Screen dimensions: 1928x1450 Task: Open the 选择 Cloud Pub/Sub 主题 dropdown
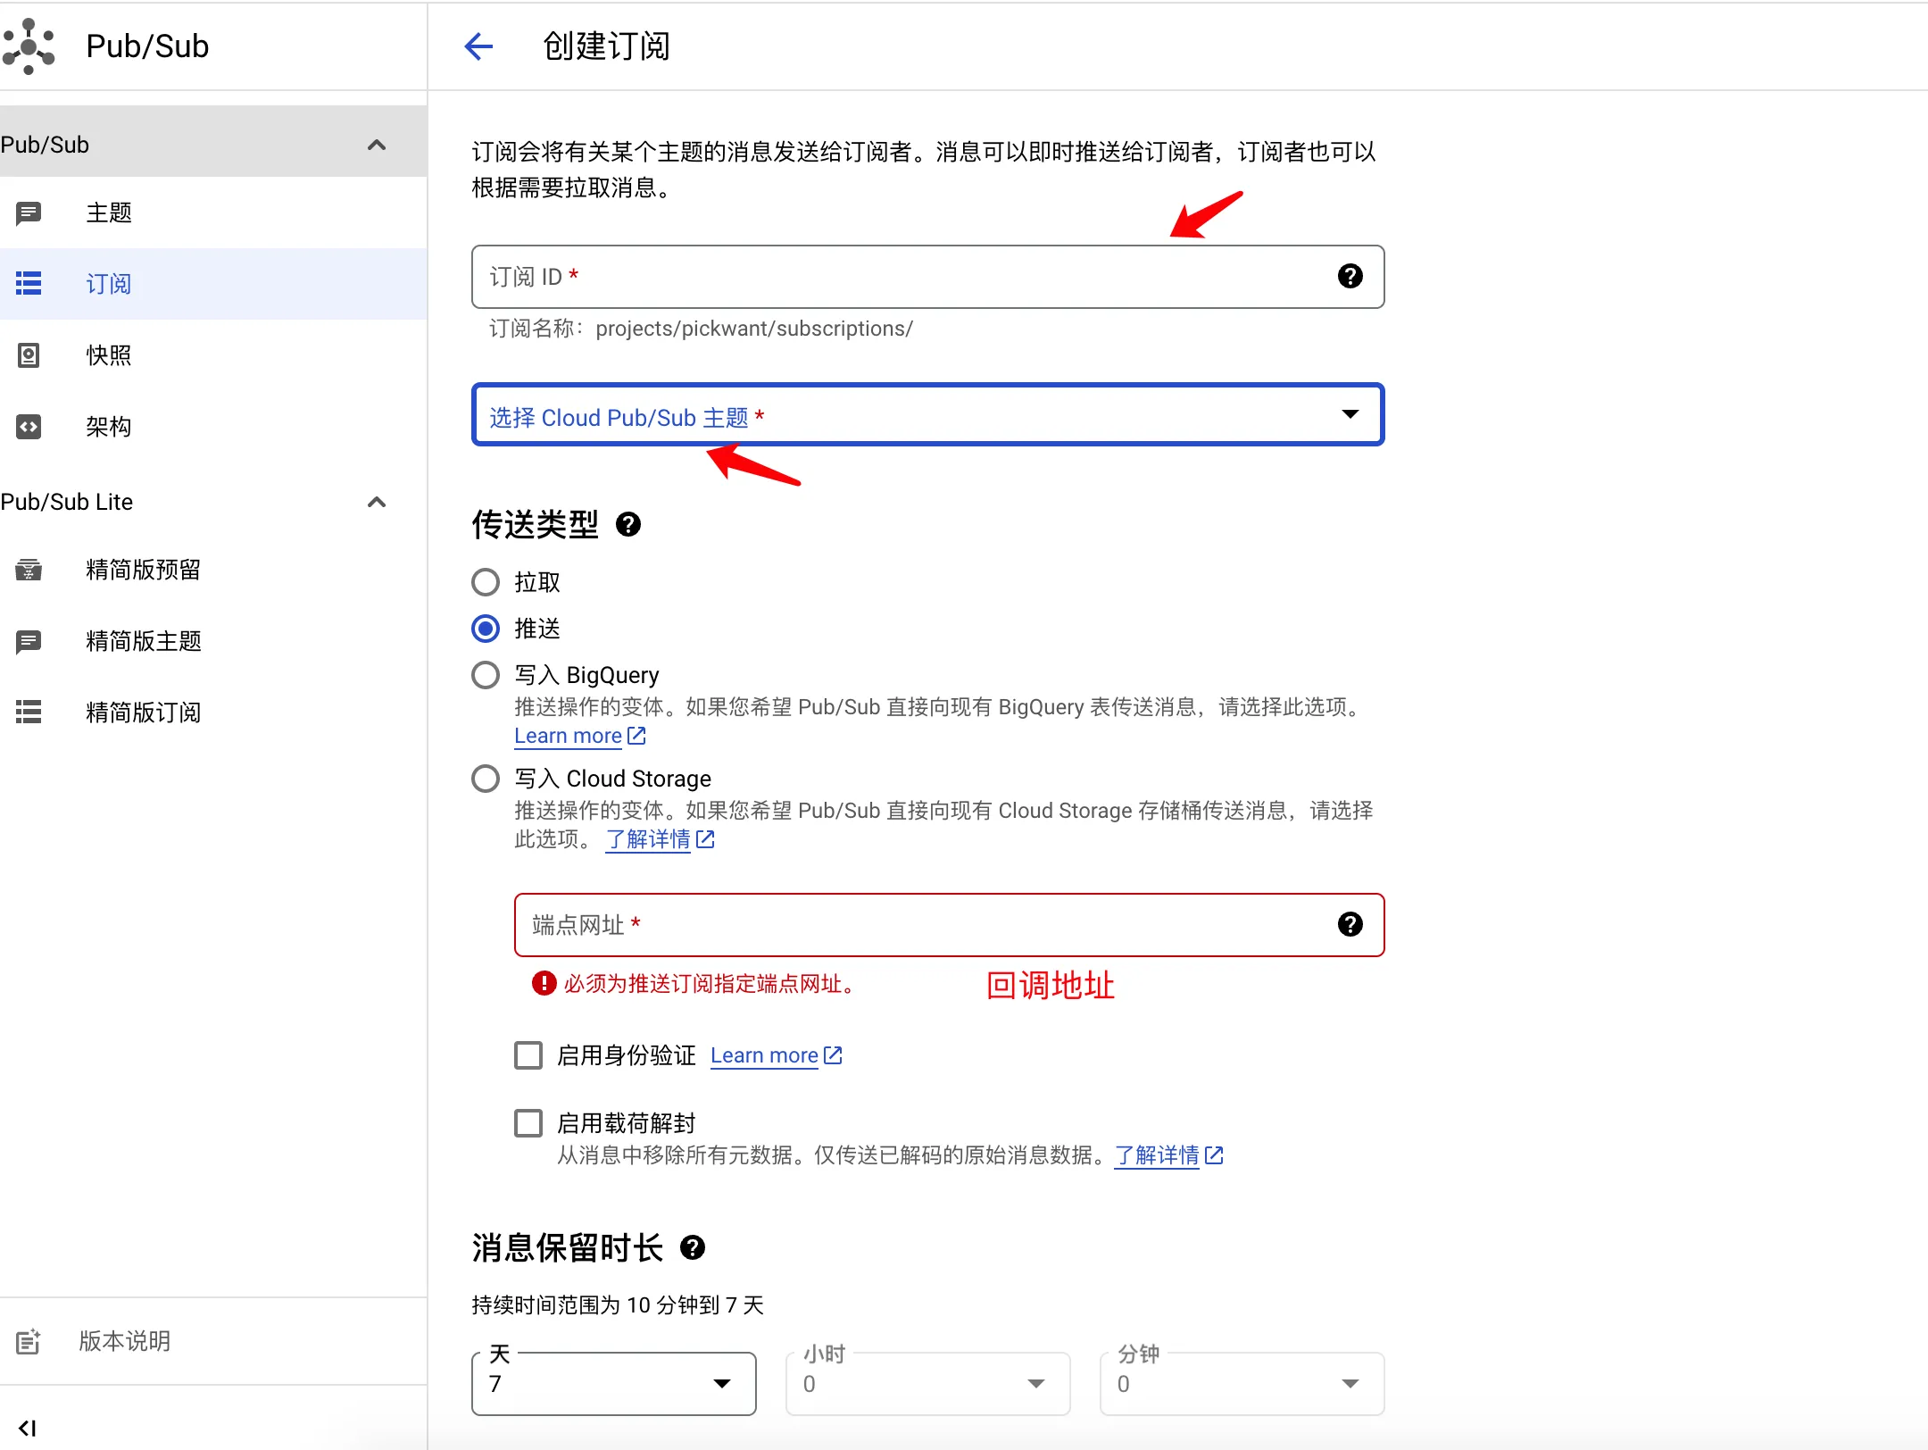click(x=928, y=415)
